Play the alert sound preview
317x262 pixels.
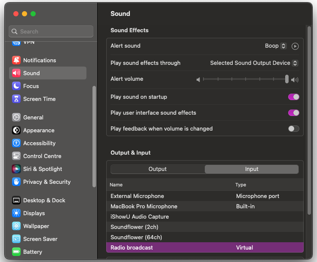tap(295, 46)
